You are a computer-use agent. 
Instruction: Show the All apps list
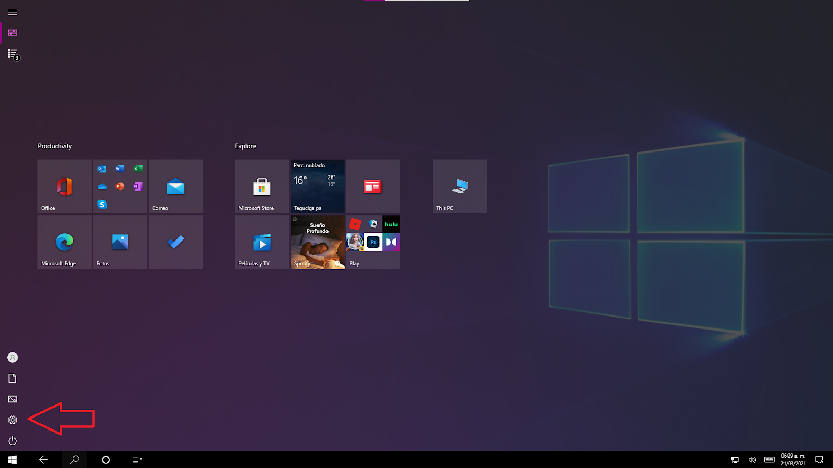pos(13,54)
